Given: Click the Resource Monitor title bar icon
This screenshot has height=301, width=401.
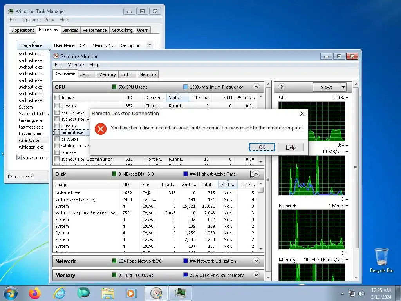Looking at the screenshot, I should 56,56.
